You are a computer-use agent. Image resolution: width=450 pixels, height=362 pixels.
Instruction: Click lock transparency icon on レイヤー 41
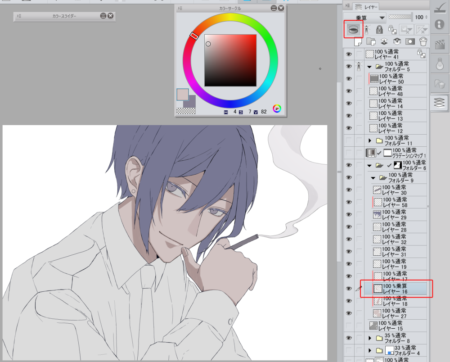point(421,54)
